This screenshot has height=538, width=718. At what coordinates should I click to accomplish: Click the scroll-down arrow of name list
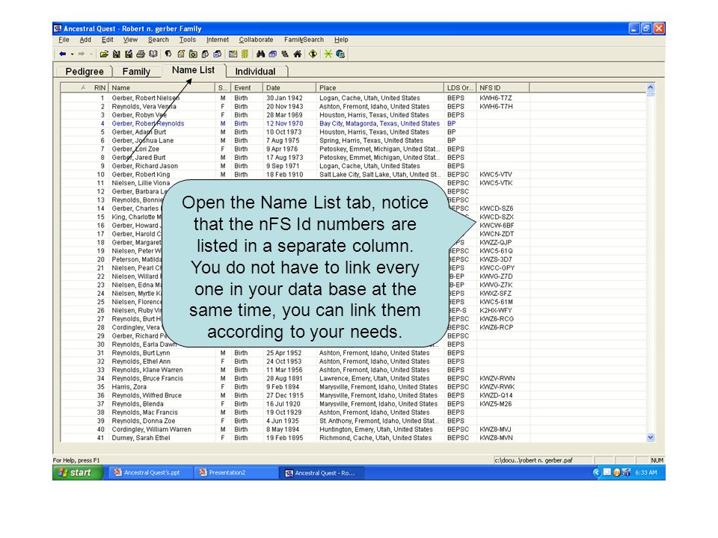click(650, 438)
